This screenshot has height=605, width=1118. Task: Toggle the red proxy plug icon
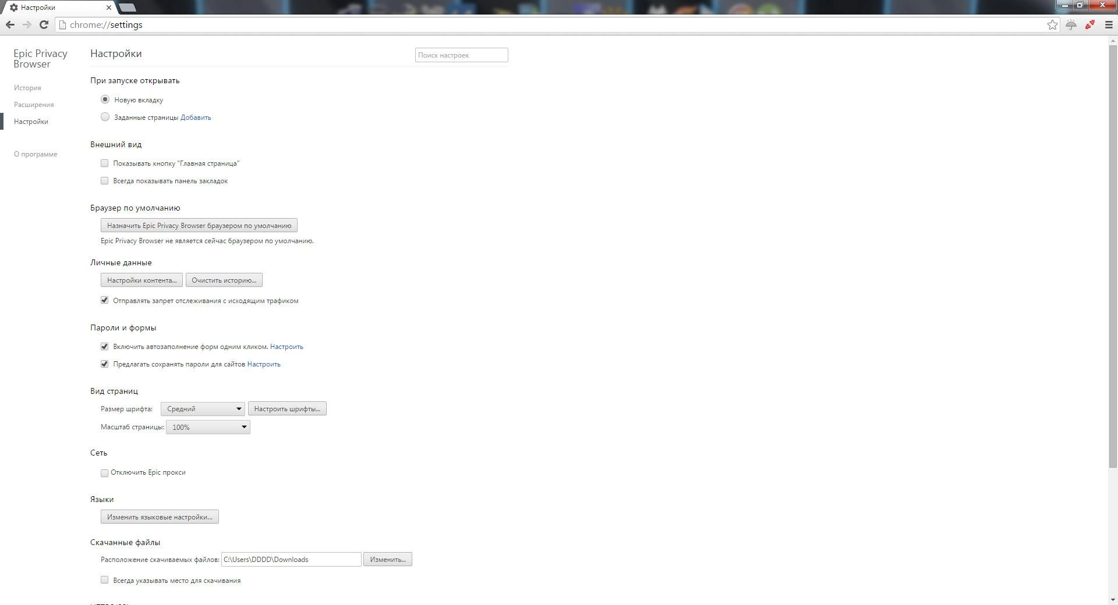1089,24
